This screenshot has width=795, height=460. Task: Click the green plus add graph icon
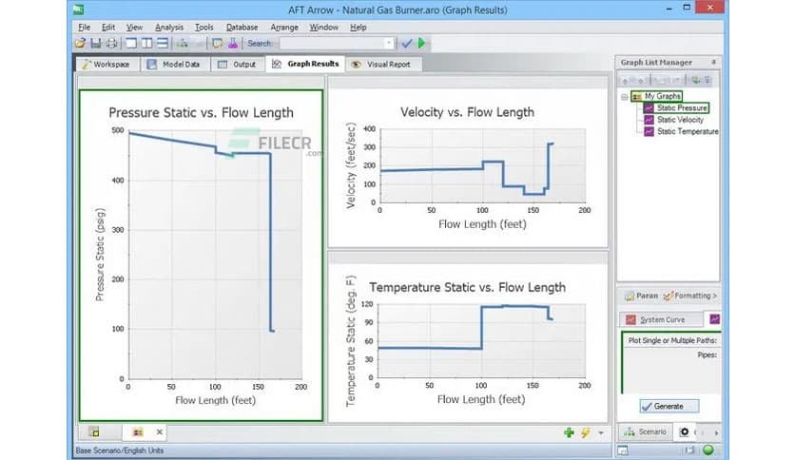(569, 432)
